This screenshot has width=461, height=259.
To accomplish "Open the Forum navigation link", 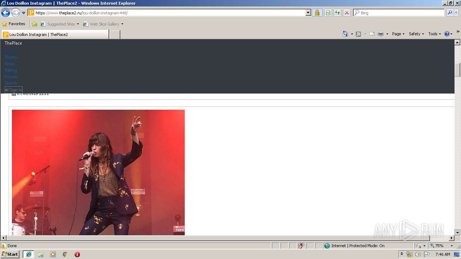I will pos(11,77).
